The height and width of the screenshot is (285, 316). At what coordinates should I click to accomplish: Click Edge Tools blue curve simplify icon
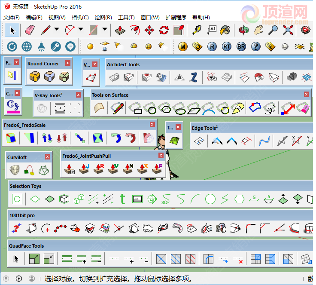tap(264, 141)
